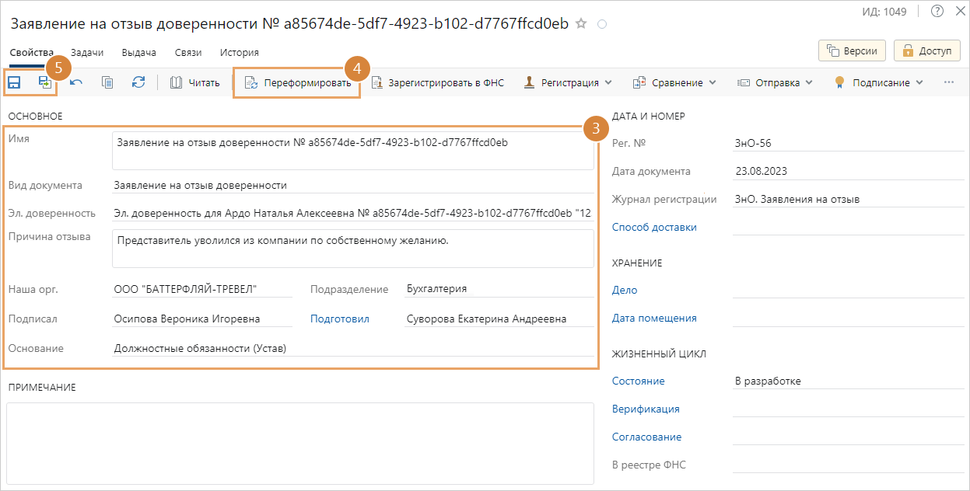Open the Отправка dropdown menu

[774, 82]
